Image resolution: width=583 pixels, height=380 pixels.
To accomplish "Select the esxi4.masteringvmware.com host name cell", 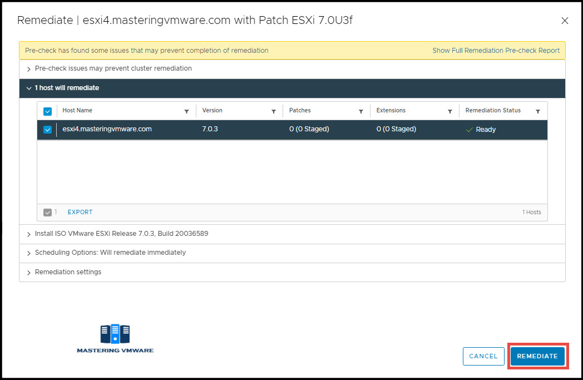I will tap(107, 129).
